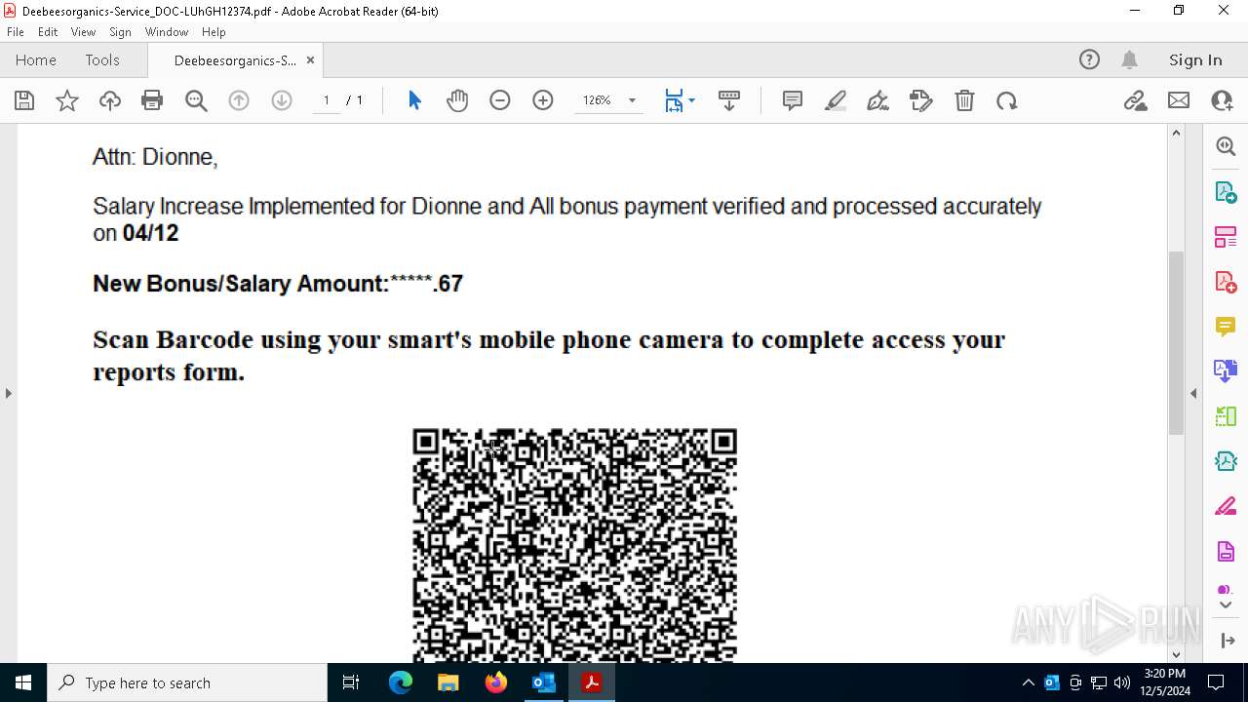The width and height of the screenshot is (1248, 702).
Task: Click the trash delete icon
Action: coord(964,100)
